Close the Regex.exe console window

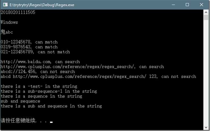pyautogui.click(x=202, y=5)
